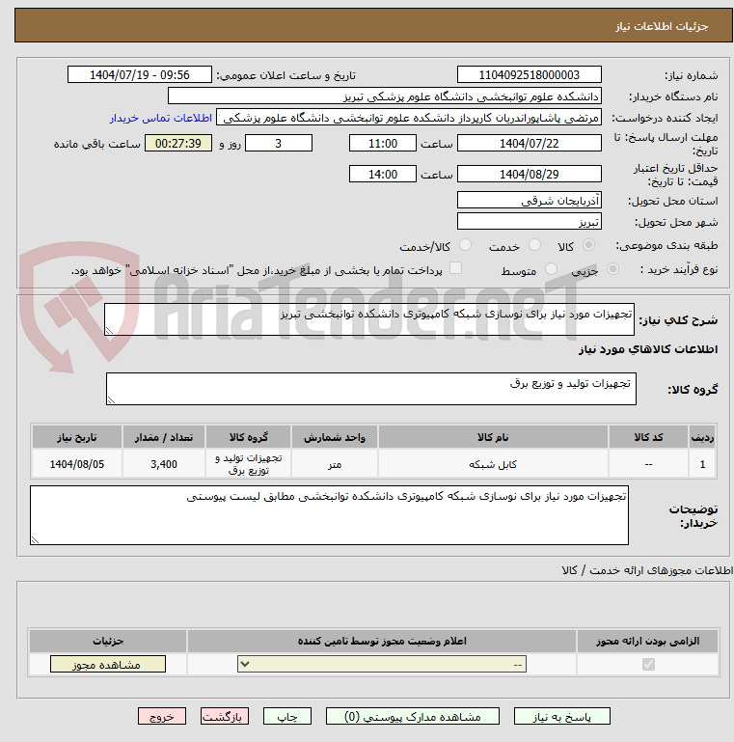Click the جزئیات اطلاعات نیاز page title
Image resolution: width=734 pixels, height=742 pixels.
[661, 26]
